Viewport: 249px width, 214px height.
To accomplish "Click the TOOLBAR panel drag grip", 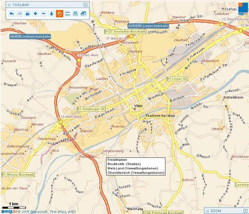I will 9,5.
